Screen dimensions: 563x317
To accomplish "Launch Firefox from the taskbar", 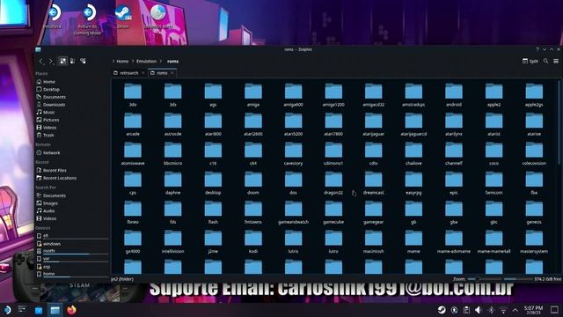I will (x=71, y=310).
